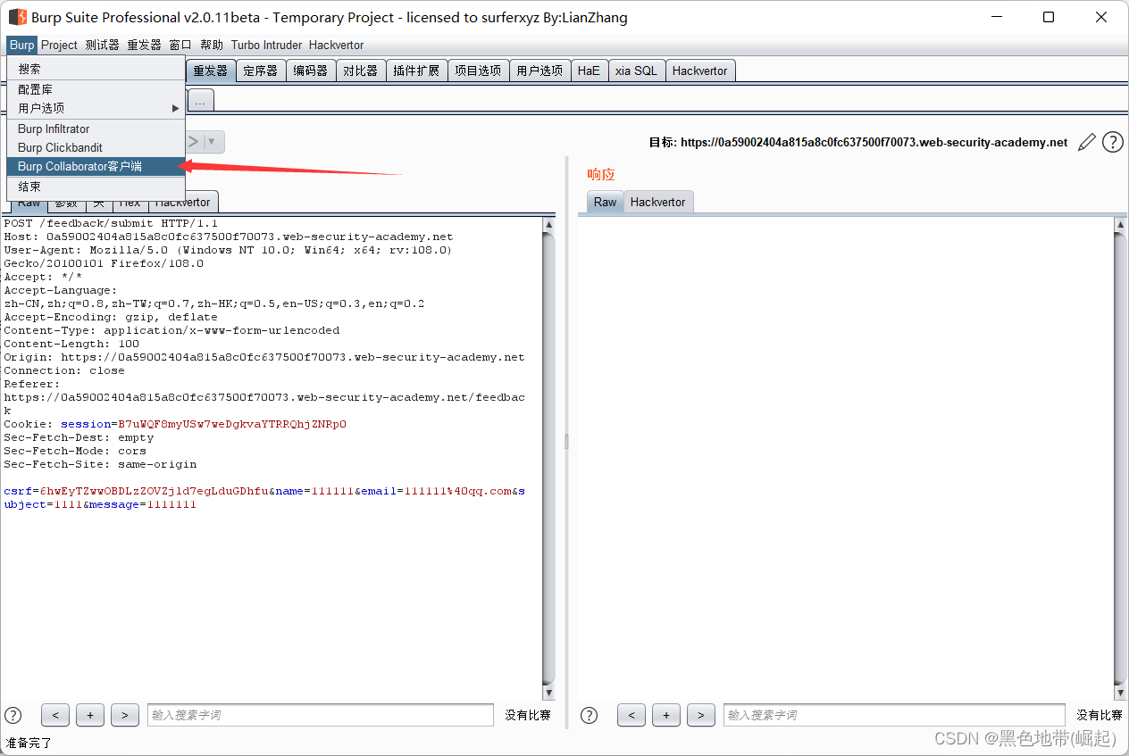1129x756 pixels.
Task: Open help via question mark beside target
Action: click(1112, 142)
